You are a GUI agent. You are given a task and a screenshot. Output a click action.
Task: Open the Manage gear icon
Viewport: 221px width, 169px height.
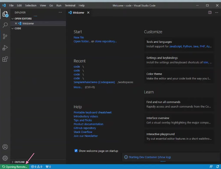(5, 158)
